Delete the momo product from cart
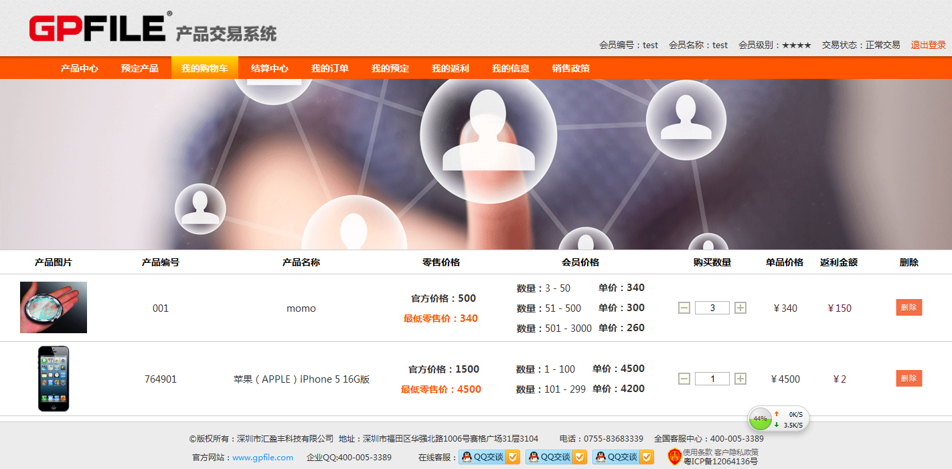The height and width of the screenshot is (469, 952). click(x=908, y=308)
